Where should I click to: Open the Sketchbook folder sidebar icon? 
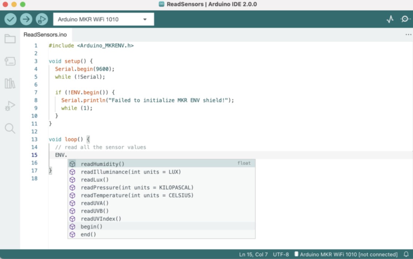pos(10,39)
